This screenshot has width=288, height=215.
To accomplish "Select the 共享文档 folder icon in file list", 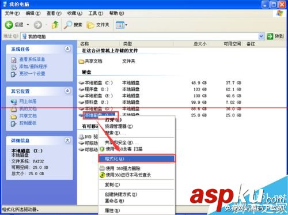I will (81, 61).
